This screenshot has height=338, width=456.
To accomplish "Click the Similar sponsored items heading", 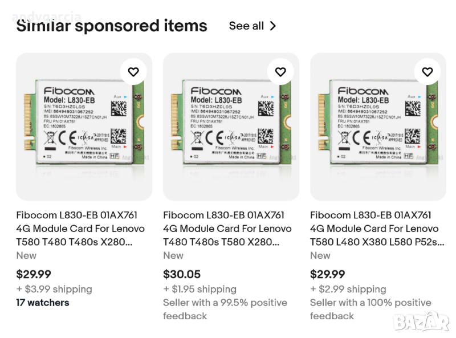I will pos(112,26).
